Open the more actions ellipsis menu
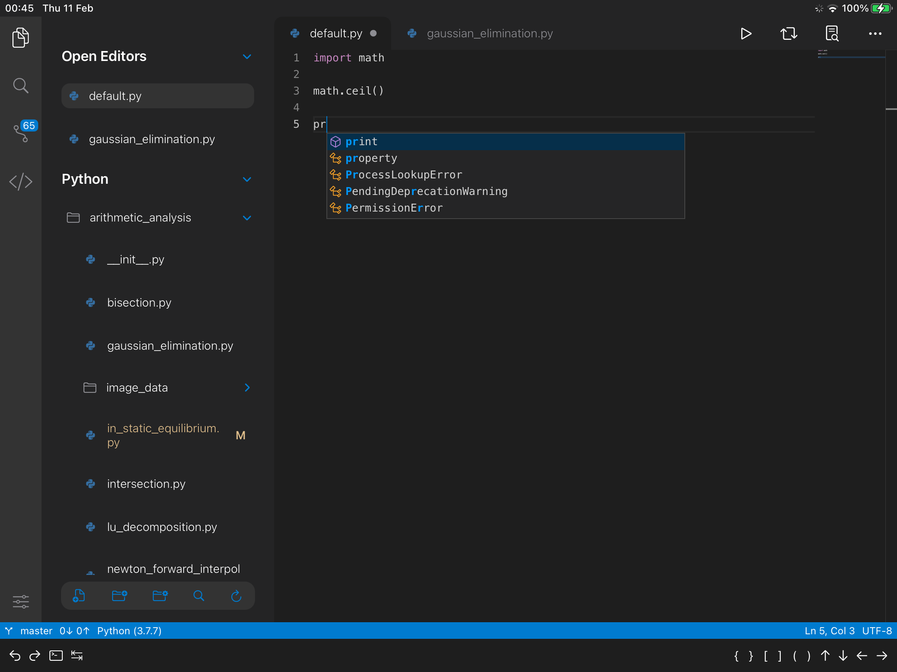Image resolution: width=897 pixels, height=672 pixels. click(875, 34)
